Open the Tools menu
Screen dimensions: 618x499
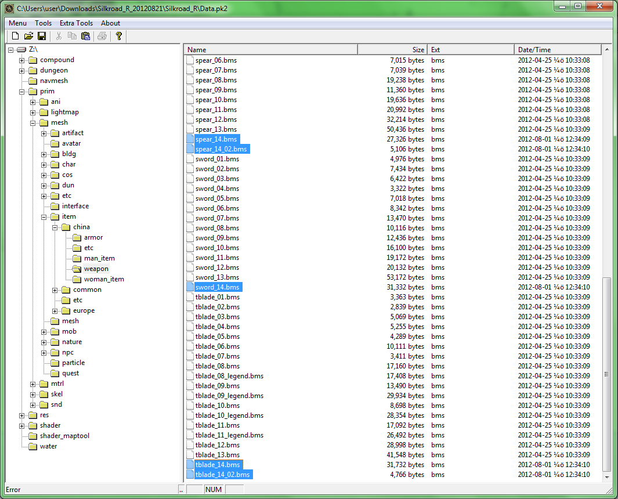tap(44, 23)
